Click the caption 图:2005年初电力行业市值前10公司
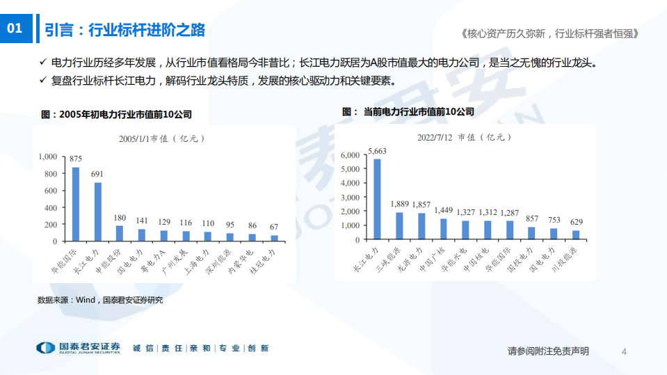 116,115
